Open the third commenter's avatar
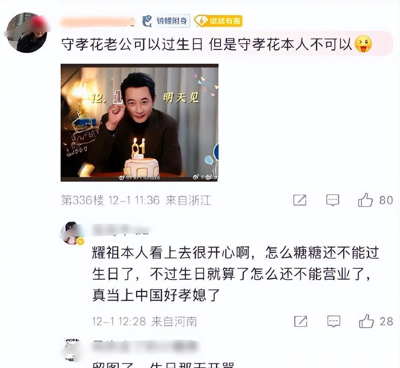This screenshot has width=400, height=368. point(72,350)
